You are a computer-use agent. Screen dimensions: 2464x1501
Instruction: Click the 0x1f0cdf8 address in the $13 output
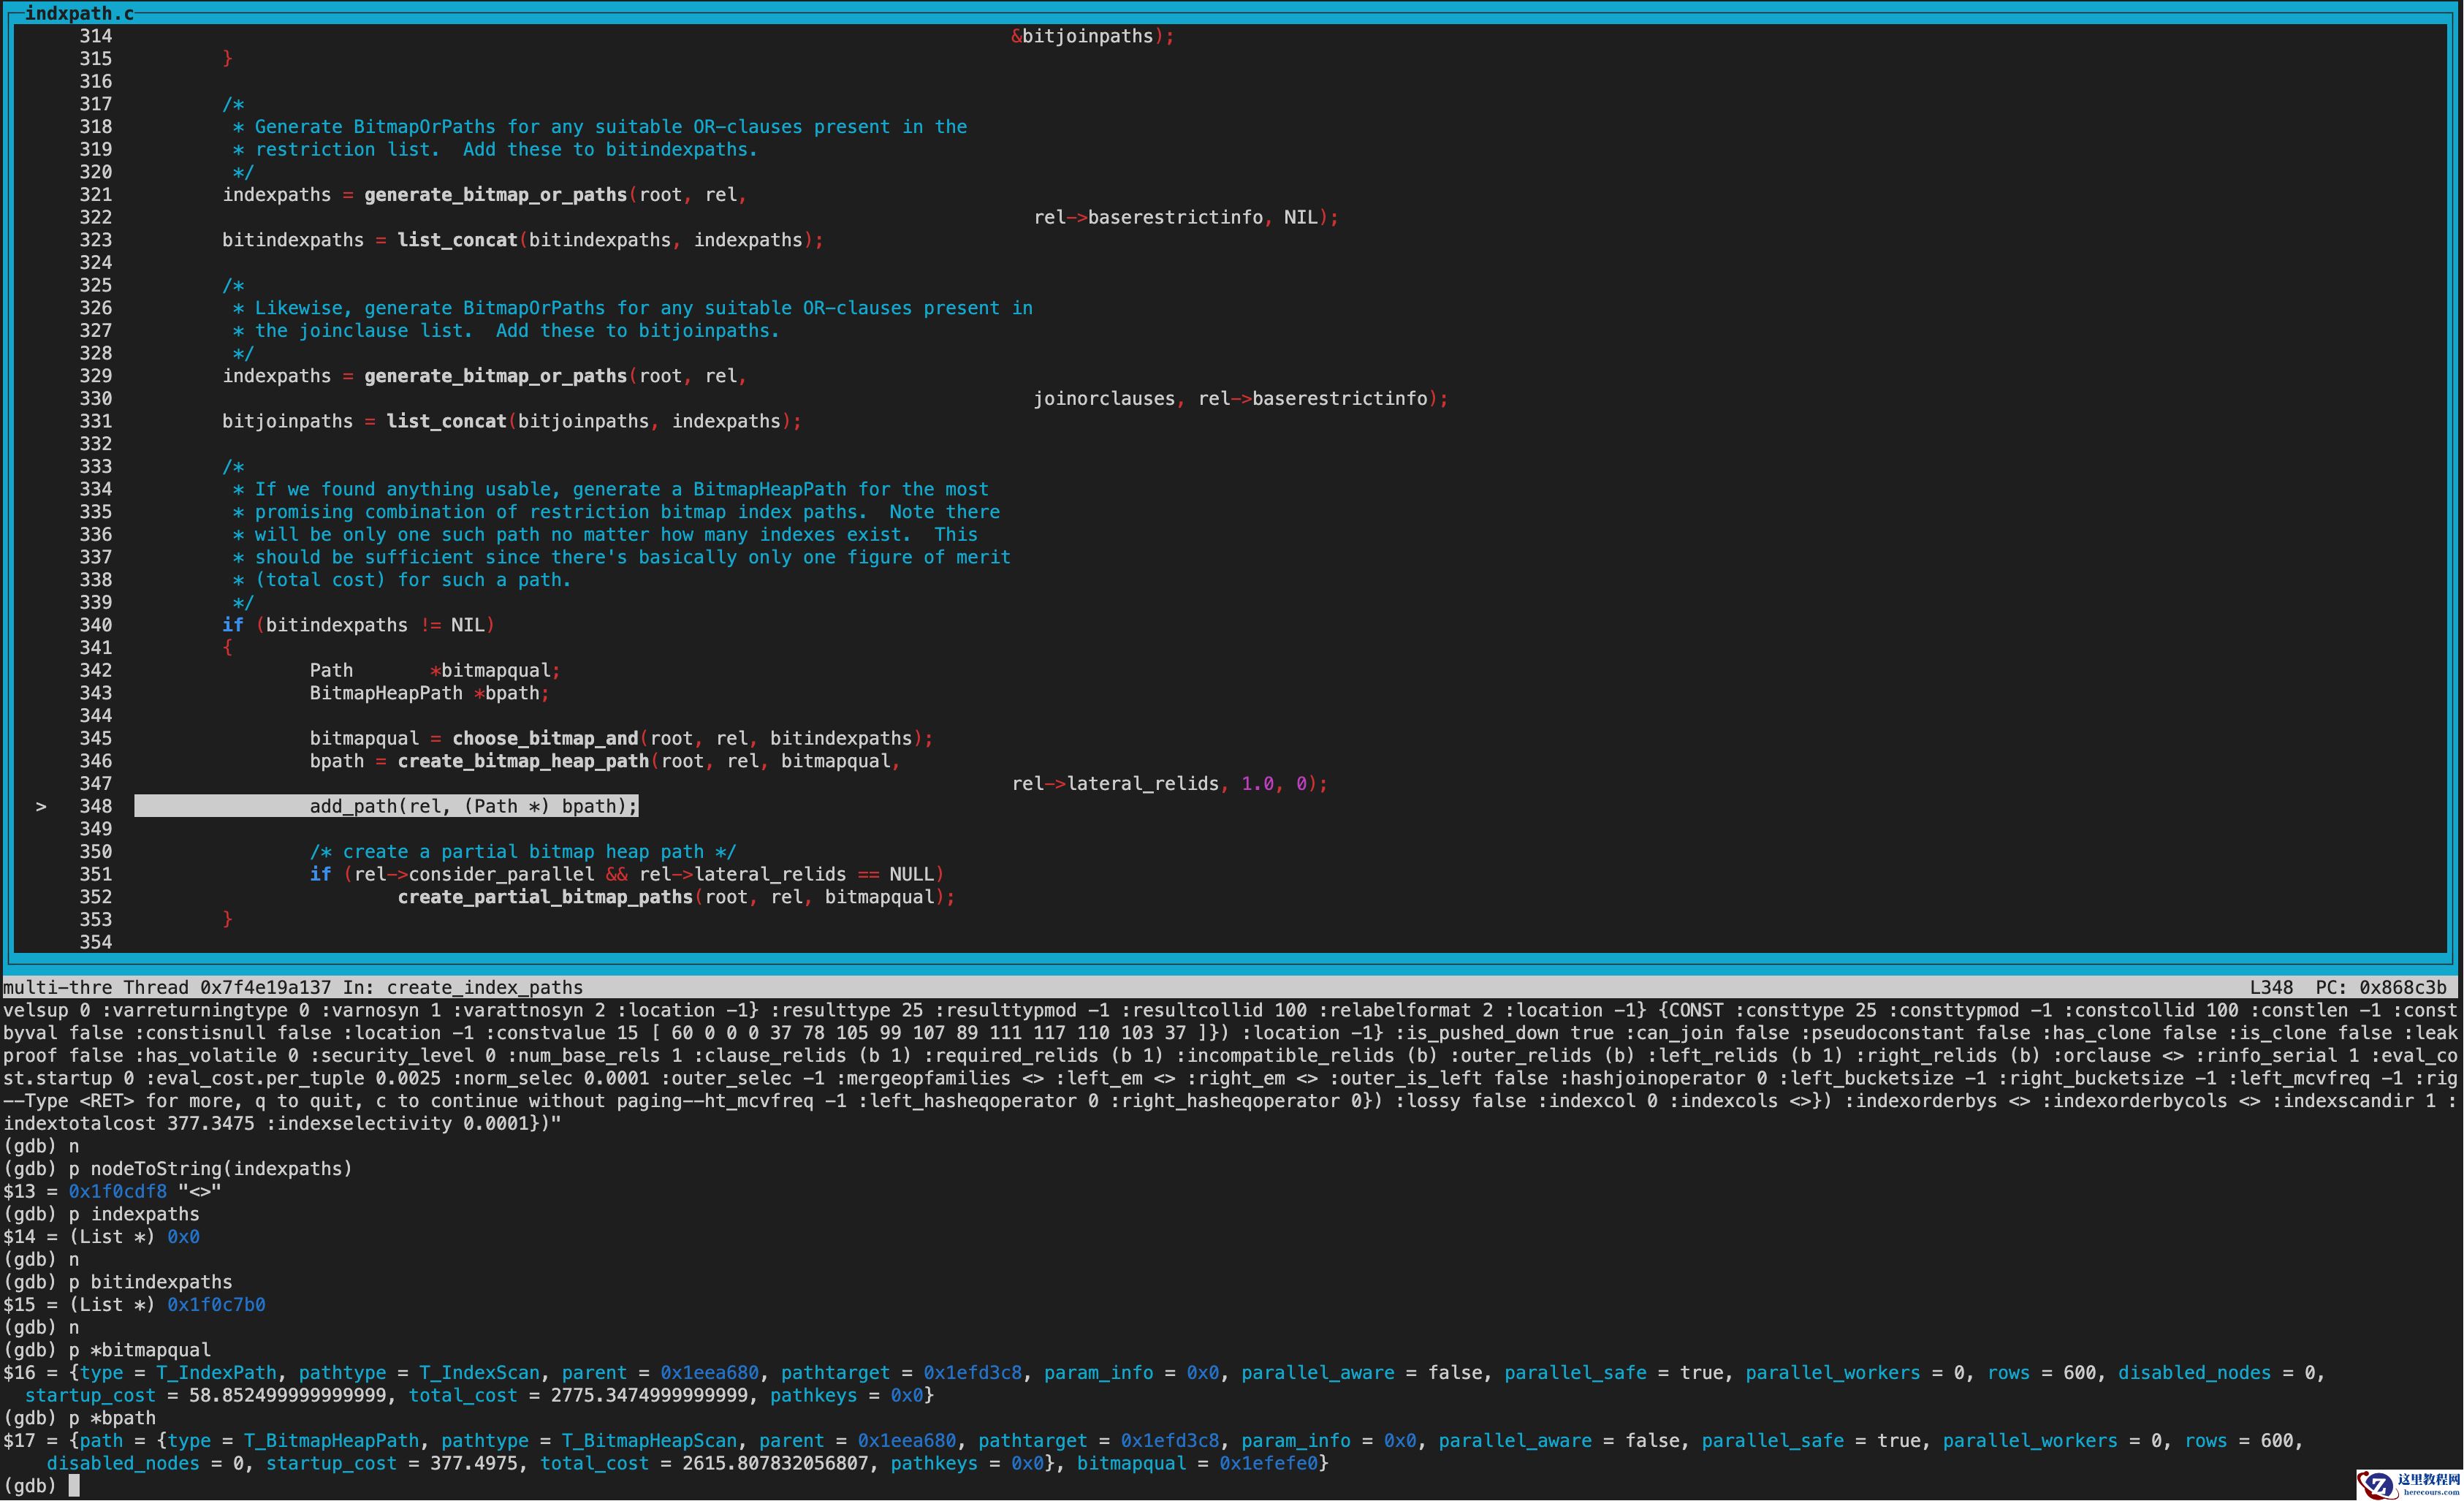pyautogui.click(x=117, y=1191)
